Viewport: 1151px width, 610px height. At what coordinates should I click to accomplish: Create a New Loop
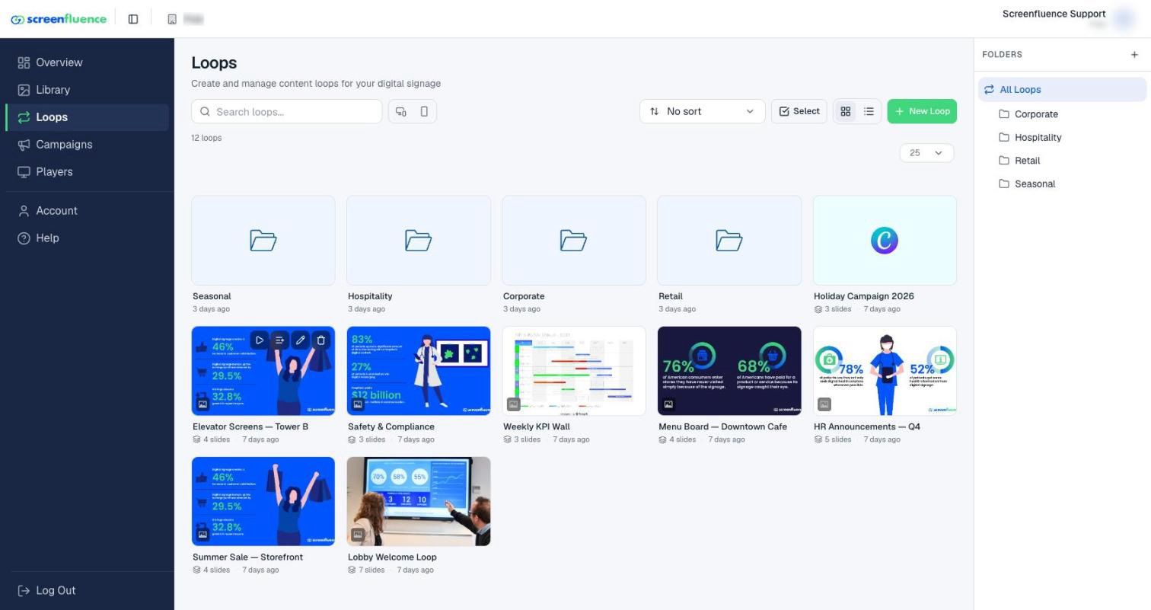click(922, 112)
